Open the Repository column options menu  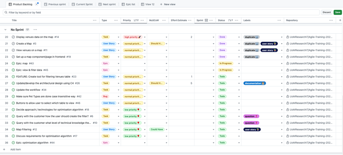331,20
